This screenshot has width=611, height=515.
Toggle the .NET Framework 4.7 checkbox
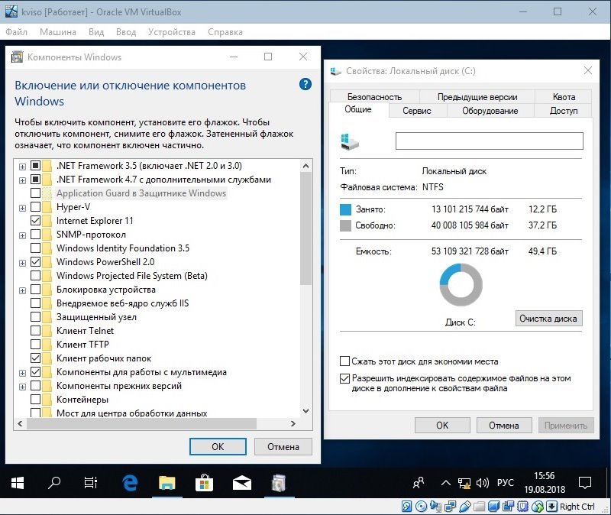35,180
